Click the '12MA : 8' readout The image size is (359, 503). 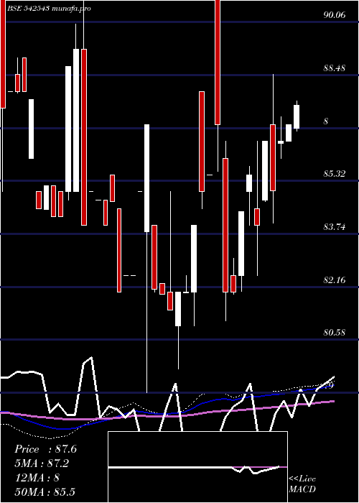click(37, 478)
